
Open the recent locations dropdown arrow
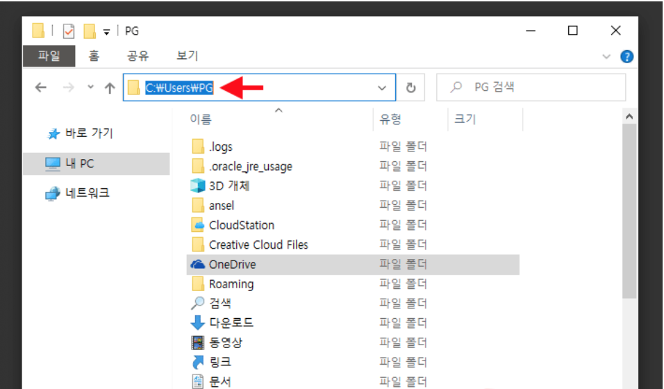90,88
